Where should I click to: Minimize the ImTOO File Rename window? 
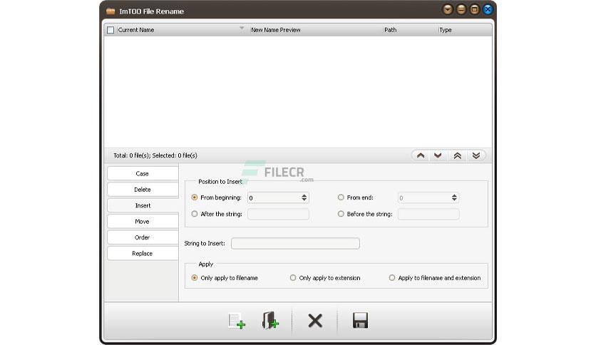(x=461, y=9)
